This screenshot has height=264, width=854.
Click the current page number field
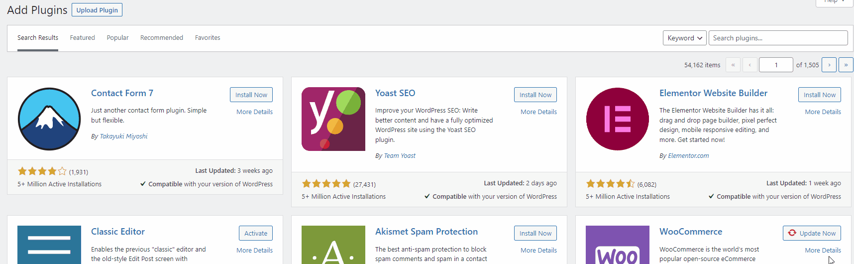pyautogui.click(x=776, y=65)
